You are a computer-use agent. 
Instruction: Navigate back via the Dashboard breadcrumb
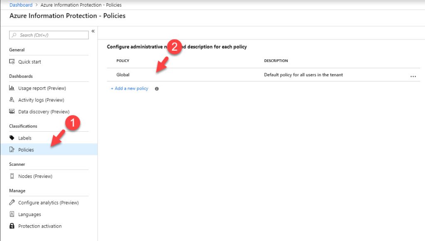21,5
